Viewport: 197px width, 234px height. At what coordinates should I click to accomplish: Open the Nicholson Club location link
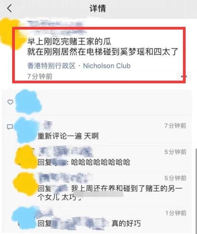pyautogui.click(x=107, y=66)
